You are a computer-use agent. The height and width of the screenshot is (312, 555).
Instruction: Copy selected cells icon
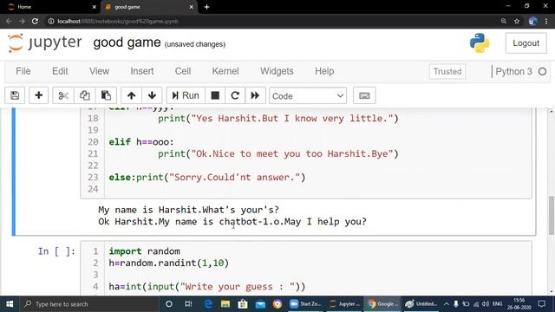(85, 95)
